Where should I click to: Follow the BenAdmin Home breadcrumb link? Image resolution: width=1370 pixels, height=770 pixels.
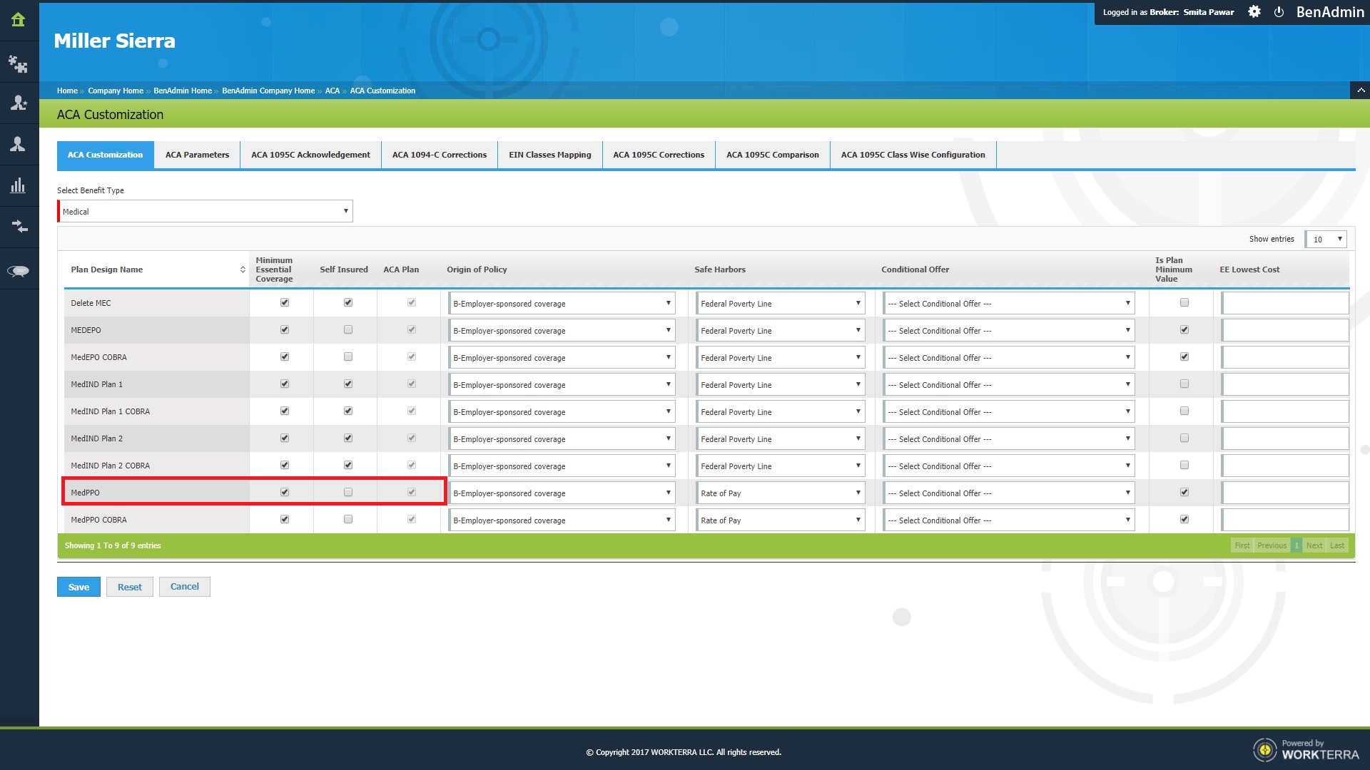[183, 91]
